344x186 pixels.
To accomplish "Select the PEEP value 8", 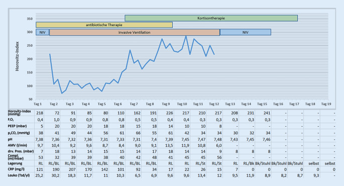I will tap(220, 126).
